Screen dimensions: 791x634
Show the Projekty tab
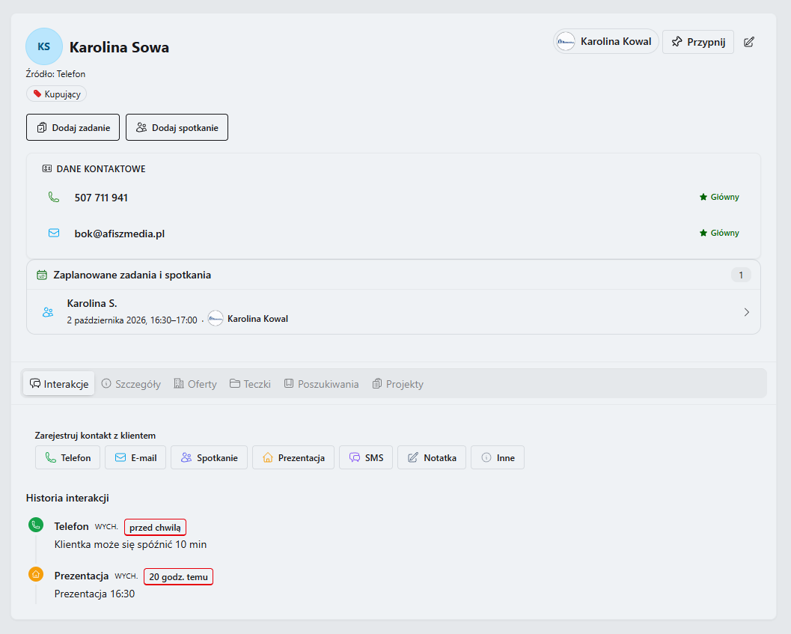(398, 384)
